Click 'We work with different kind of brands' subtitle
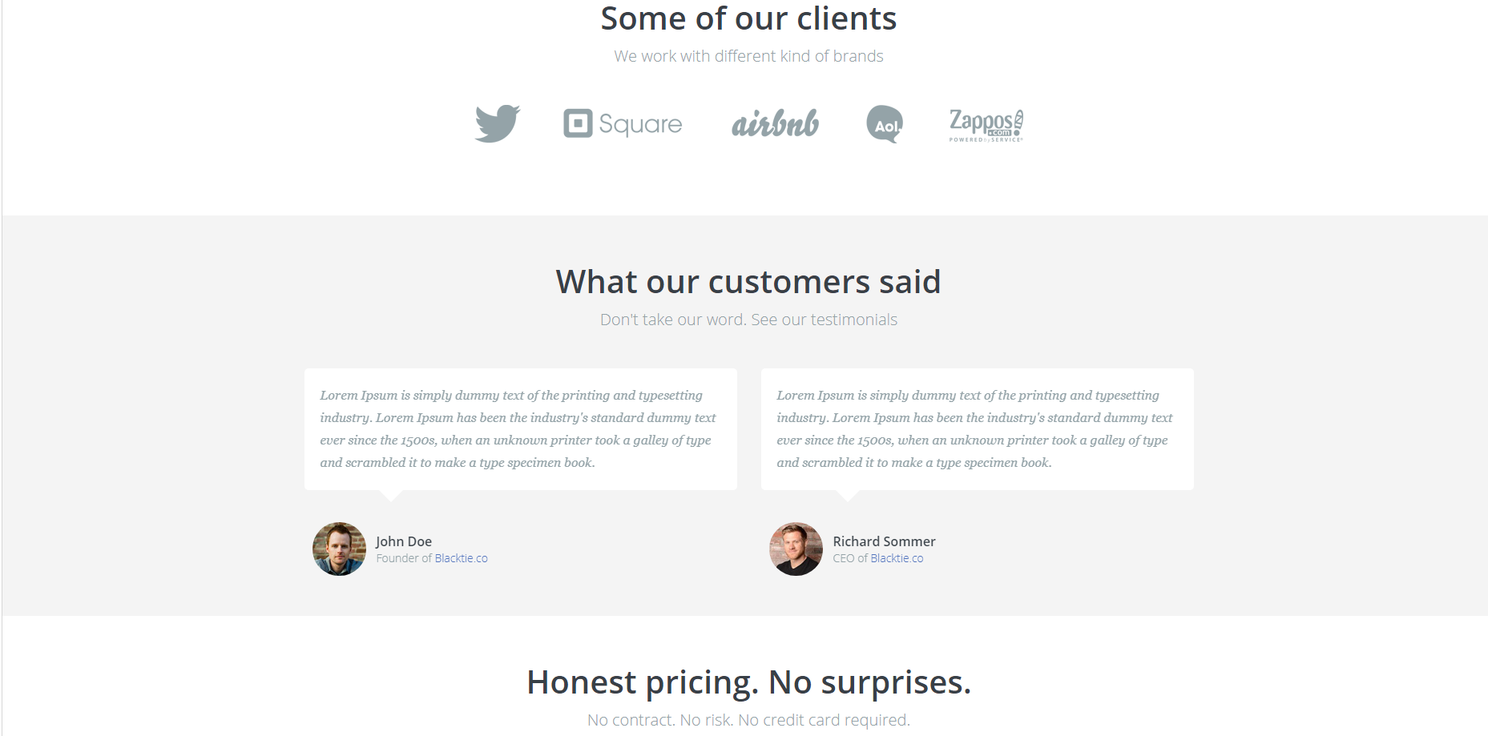The image size is (1488, 736). (748, 56)
